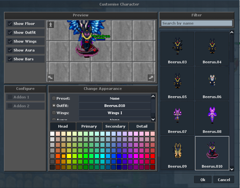
Task: Switch to the Primary color tab
Action: (89, 126)
